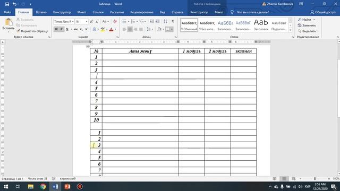This screenshot has height=191, width=340.
Task: Open the borders dropdown arrow
Action: [172, 29]
